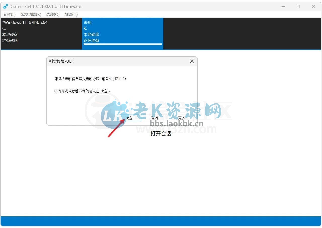
Task: Open the 文件(F) menu
Action: click(x=9, y=14)
